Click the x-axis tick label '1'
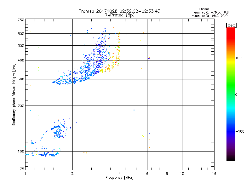This screenshot has width=252, height=189. tap(25, 174)
